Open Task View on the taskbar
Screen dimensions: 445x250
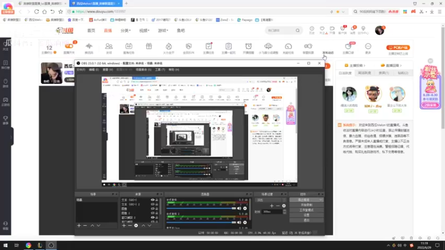tap(17, 246)
